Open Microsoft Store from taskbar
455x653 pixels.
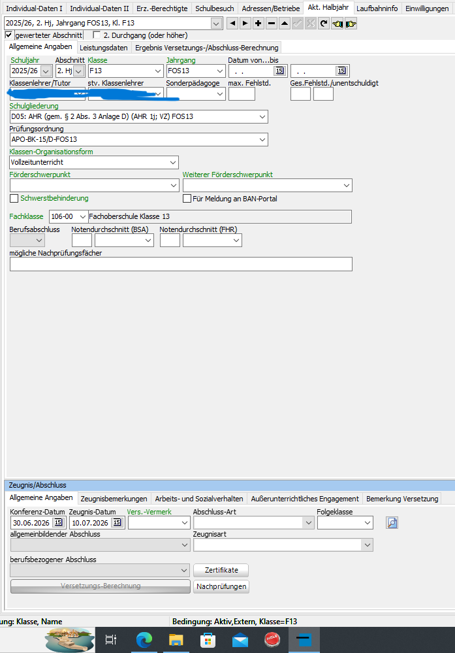pyautogui.click(x=208, y=640)
